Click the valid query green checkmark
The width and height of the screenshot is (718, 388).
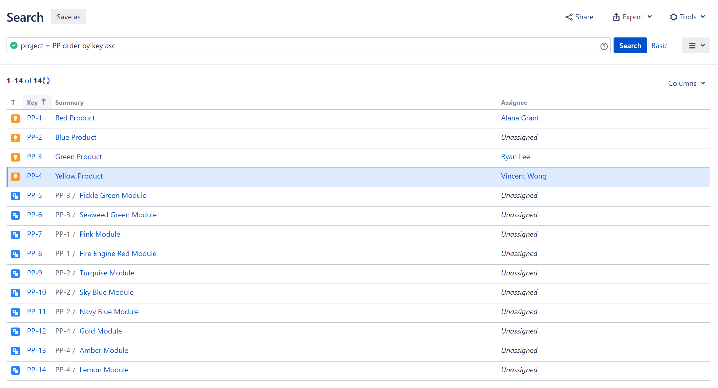[x=14, y=46]
